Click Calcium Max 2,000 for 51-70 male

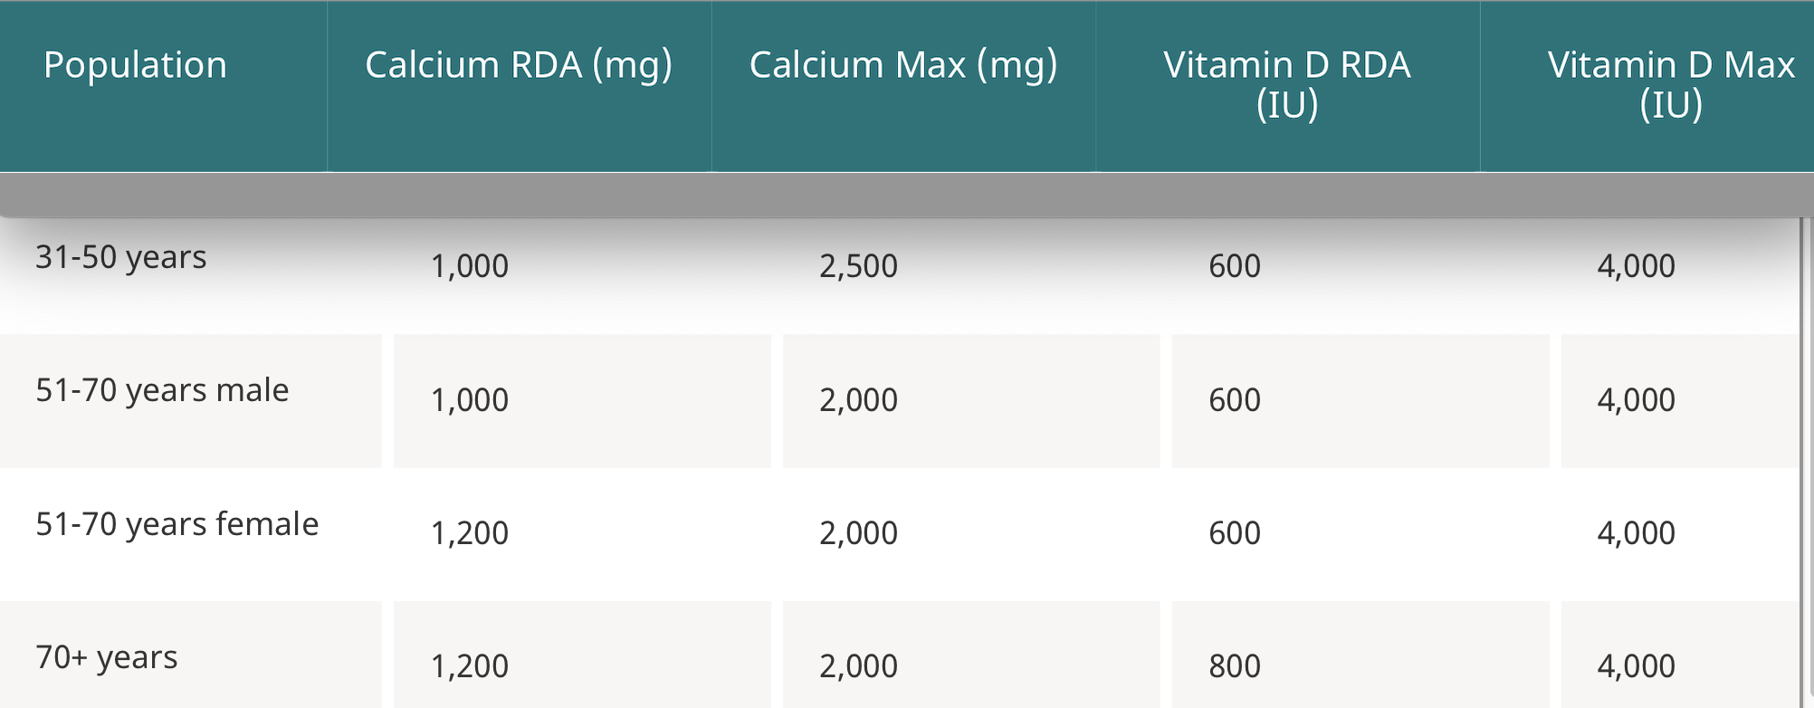click(x=858, y=400)
